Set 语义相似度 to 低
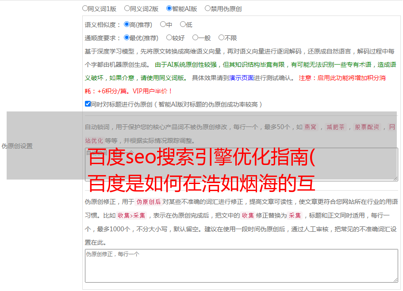 (183, 24)
